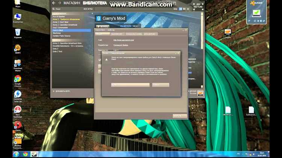Select the БИБЛИОТЕКА tab
The image size is (282, 158).
pyautogui.click(x=95, y=3)
